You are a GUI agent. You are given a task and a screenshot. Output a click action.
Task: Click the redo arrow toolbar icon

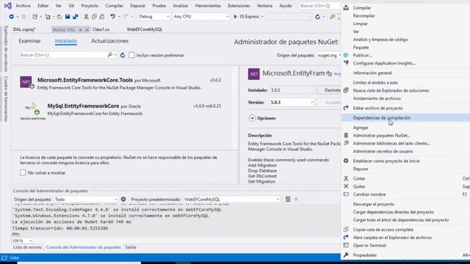pyautogui.click(x=126, y=16)
